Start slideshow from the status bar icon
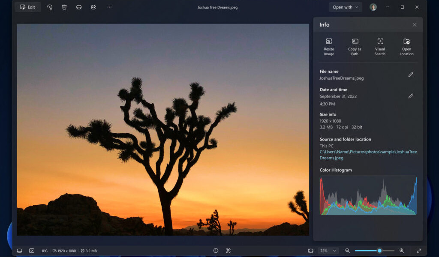The image size is (439, 257). 32,251
